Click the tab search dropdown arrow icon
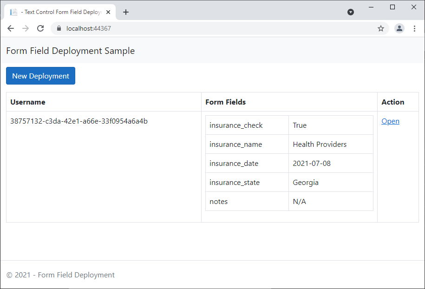This screenshot has height=289, width=425. (351, 12)
